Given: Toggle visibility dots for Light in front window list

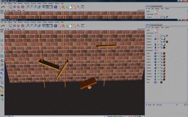Looking at the screenshot, I should pyautogui.click(x=158, y=30).
